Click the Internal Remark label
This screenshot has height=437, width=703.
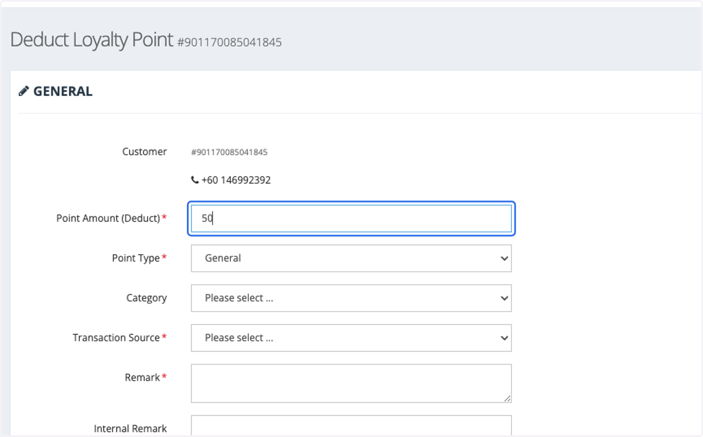[130, 429]
